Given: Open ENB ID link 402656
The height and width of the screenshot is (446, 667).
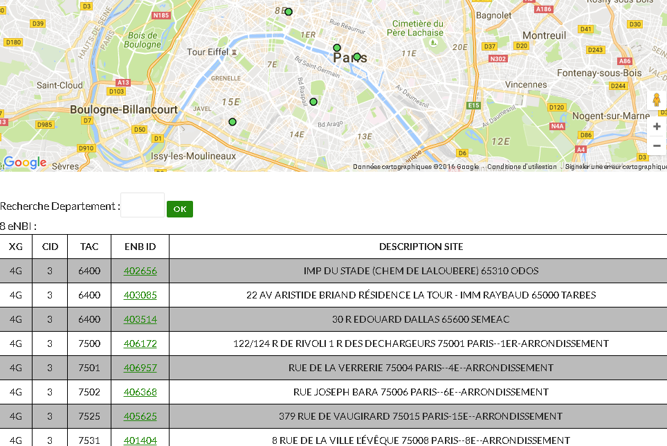Looking at the screenshot, I should (140, 271).
